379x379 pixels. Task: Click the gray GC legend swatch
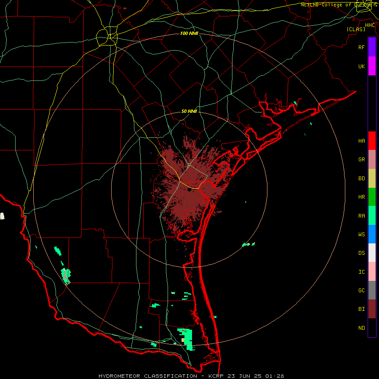click(x=372, y=290)
